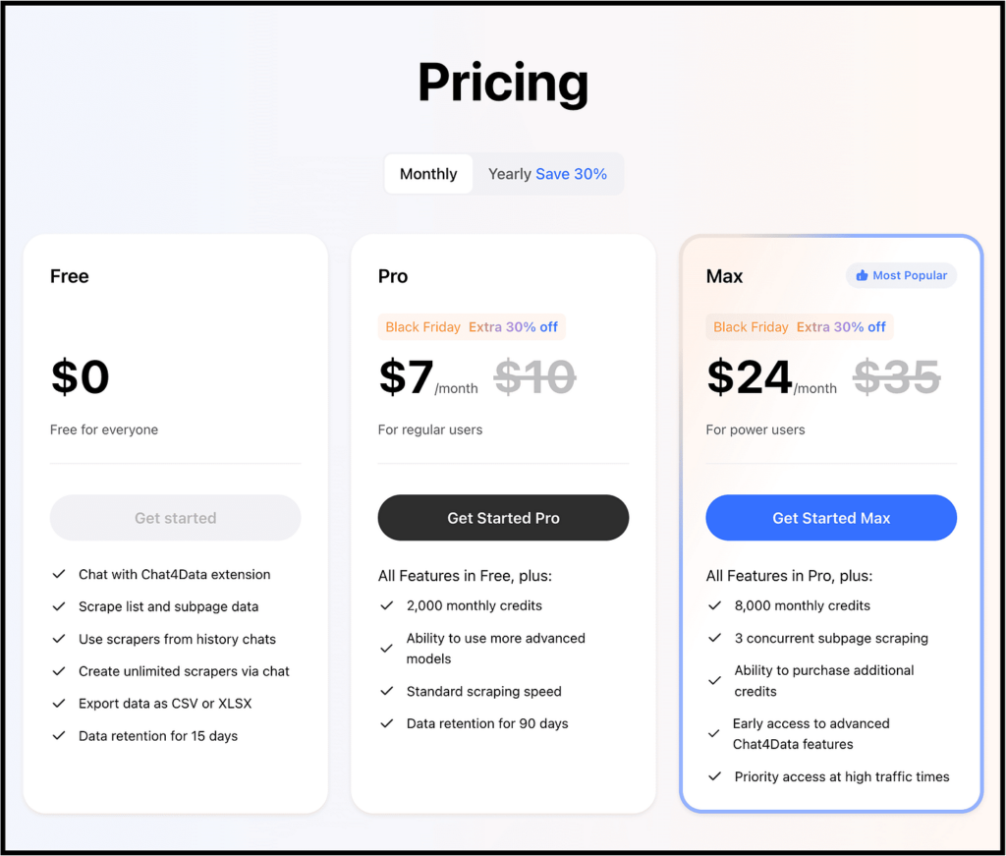The image size is (1006, 856).
Task: Click the Black Friday badge on Pro card
Action: tap(422, 326)
